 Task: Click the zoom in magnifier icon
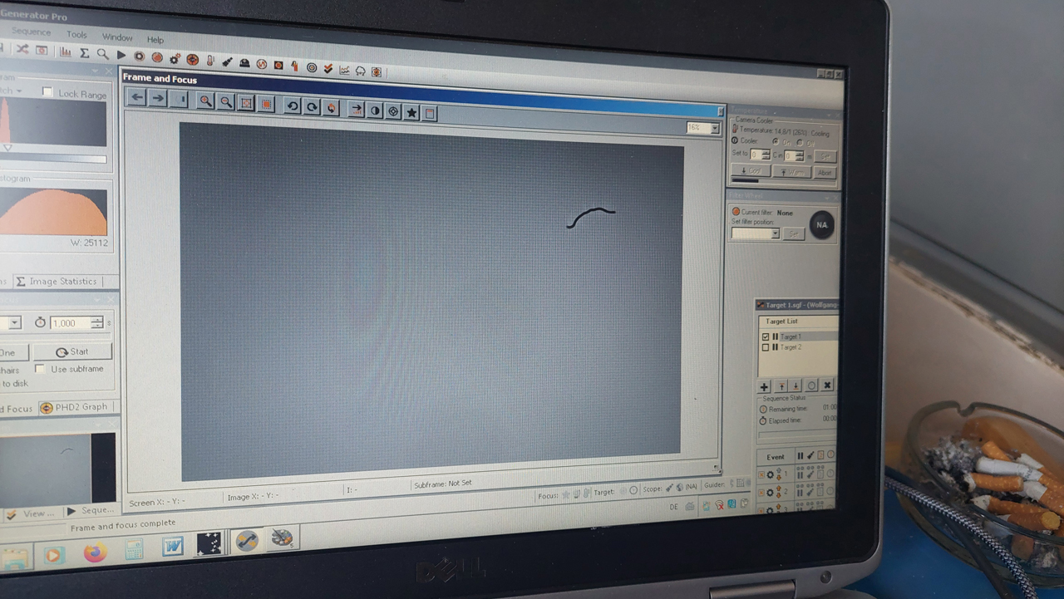pyautogui.click(x=205, y=101)
